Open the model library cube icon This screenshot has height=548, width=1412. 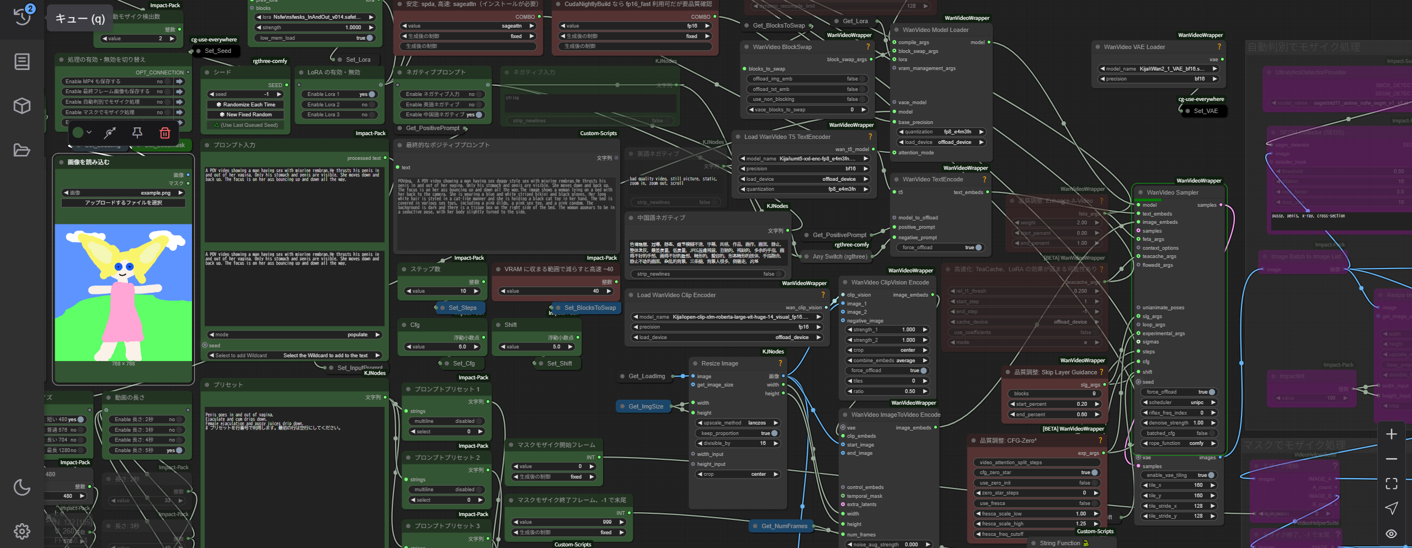click(22, 105)
